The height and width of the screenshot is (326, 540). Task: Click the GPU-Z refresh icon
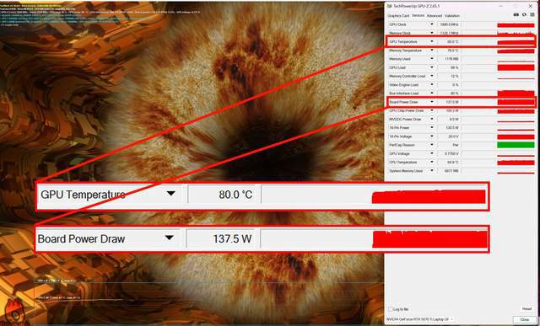point(524,15)
